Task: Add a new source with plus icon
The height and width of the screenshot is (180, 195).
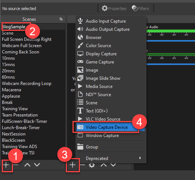Action: [x=73, y=165]
